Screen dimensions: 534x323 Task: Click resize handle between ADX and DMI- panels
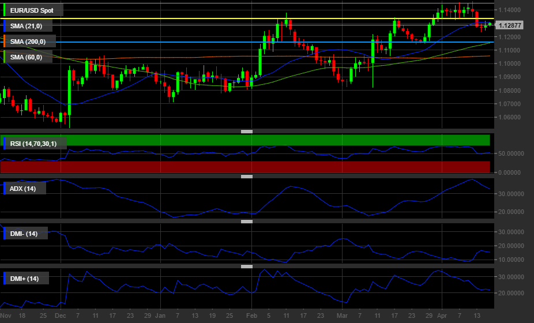click(247, 221)
